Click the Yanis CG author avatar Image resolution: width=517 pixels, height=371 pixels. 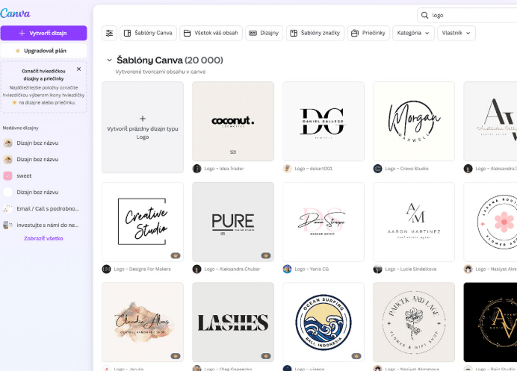(287, 269)
